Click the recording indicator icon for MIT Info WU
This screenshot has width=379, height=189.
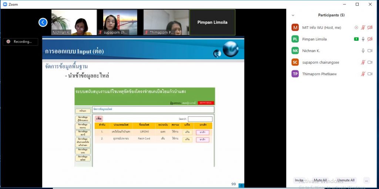click(x=356, y=27)
